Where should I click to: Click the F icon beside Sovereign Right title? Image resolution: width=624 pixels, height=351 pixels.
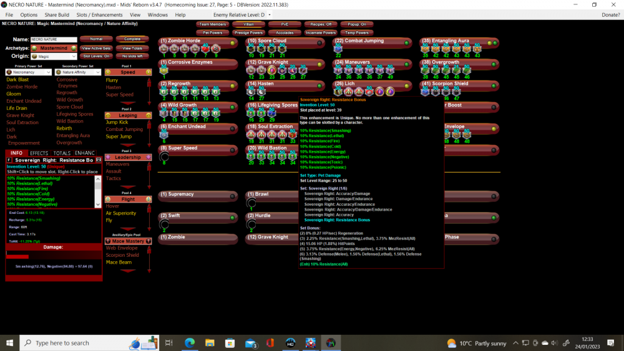(9, 160)
